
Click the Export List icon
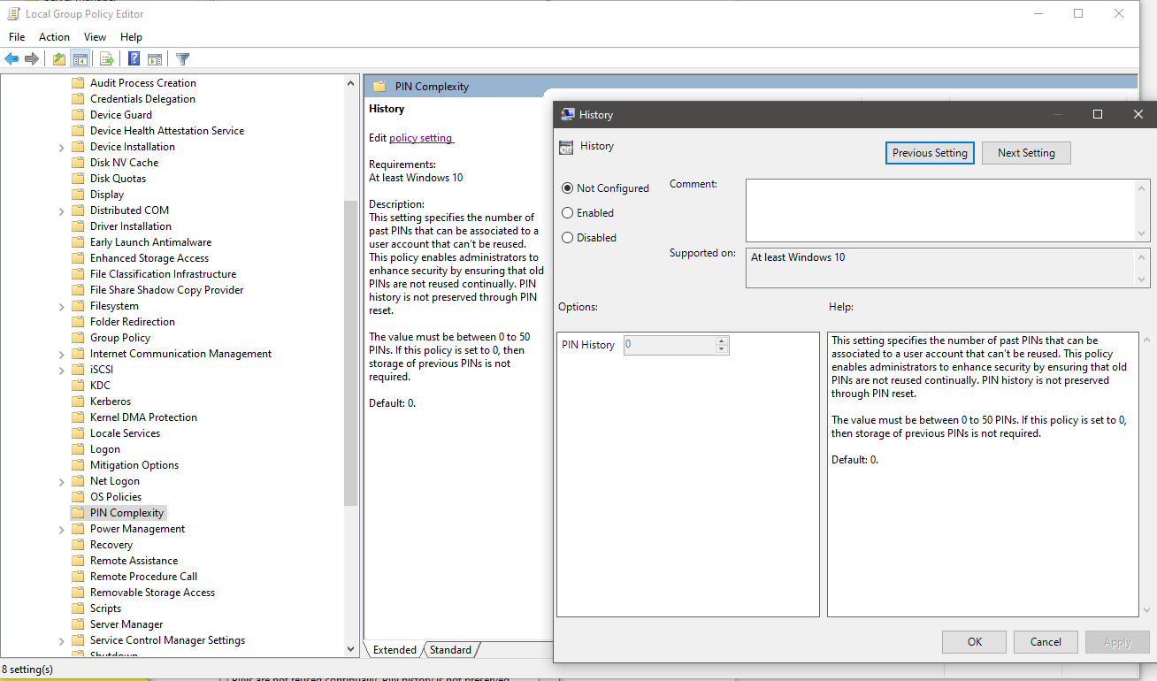pos(106,58)
